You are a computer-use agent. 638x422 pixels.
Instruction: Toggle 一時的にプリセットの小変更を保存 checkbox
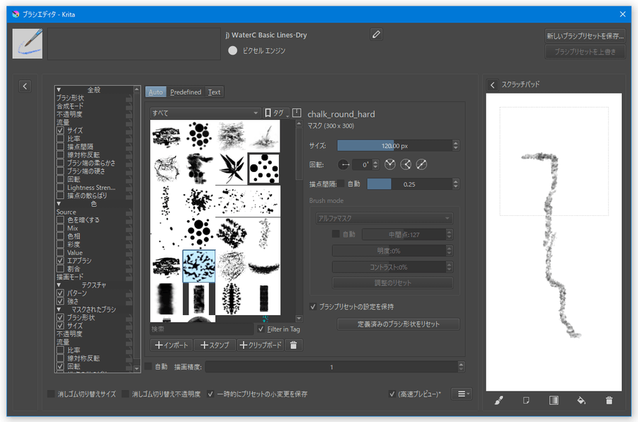tap(210, 394)
